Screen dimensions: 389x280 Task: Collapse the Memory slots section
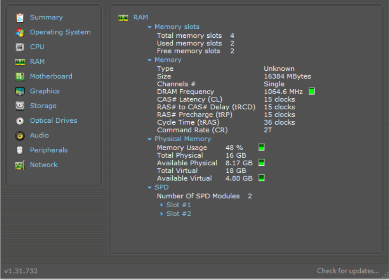(150, 26)
